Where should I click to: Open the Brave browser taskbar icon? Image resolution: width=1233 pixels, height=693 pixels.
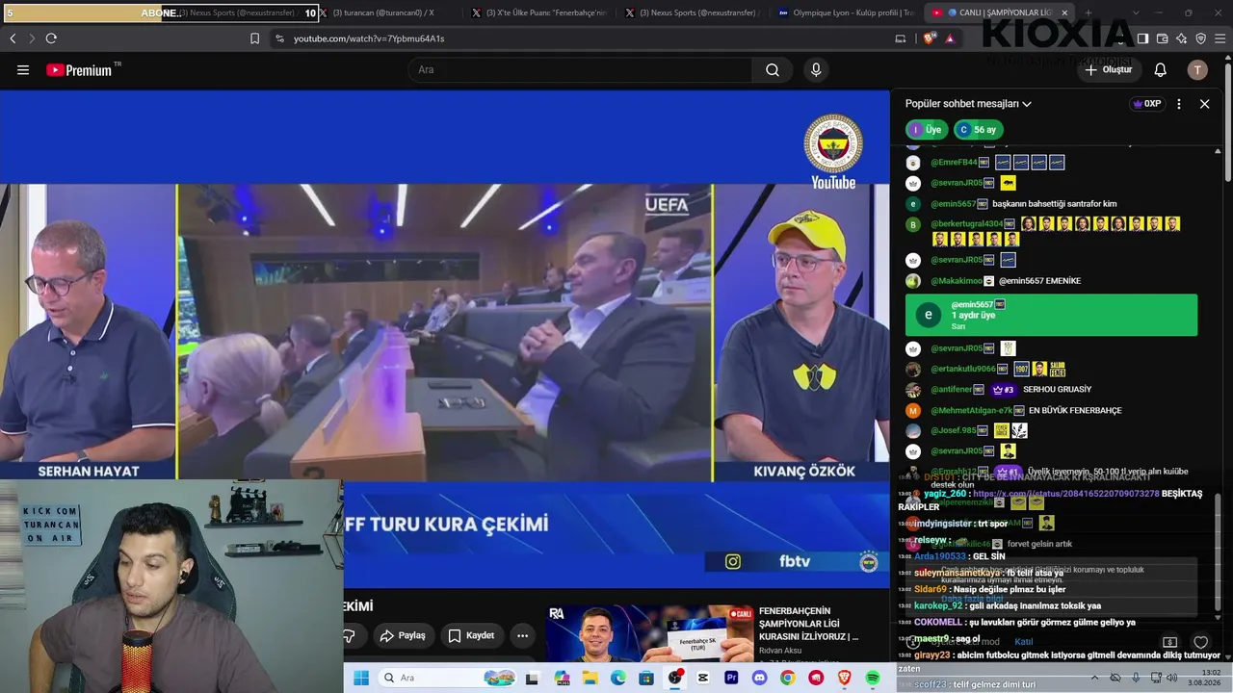(844, 679)
